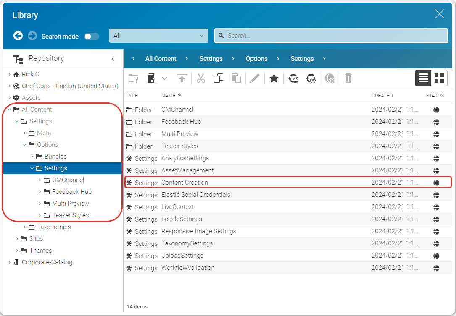Delete selected content via trash icon

[348, 78]
